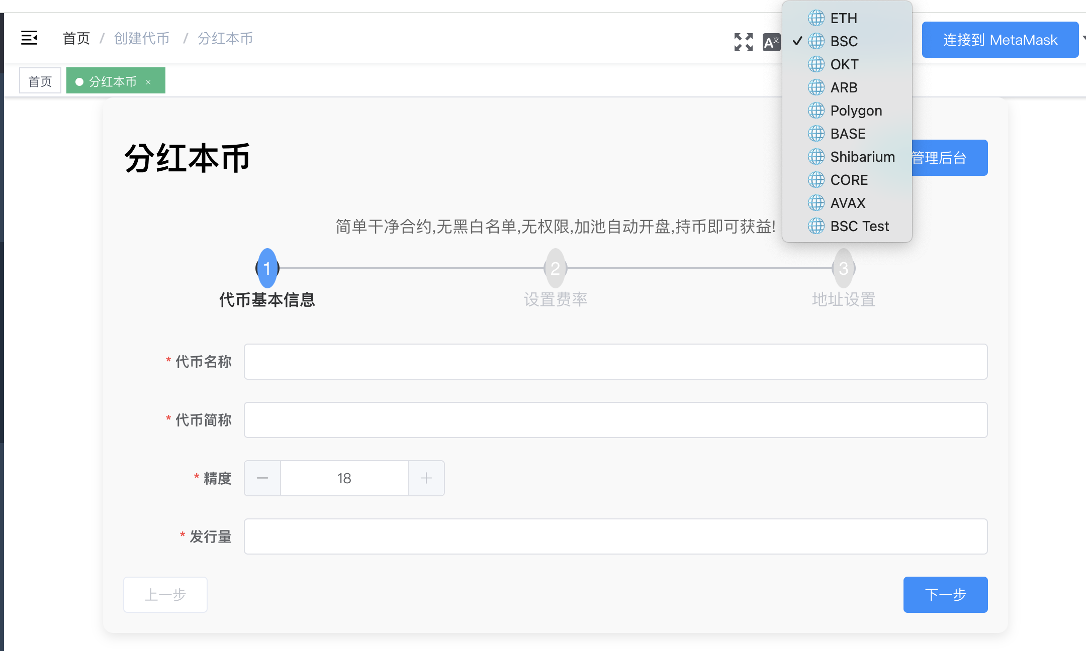Click into 代币名称 input field
Screen dimensions: 1086x651
[615, 362]
